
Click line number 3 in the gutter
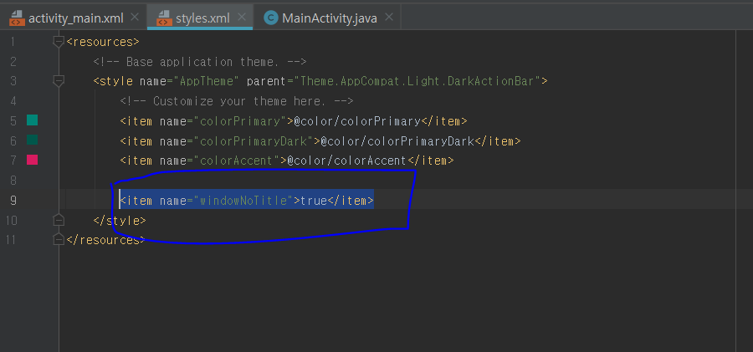(x=13, y=81)
